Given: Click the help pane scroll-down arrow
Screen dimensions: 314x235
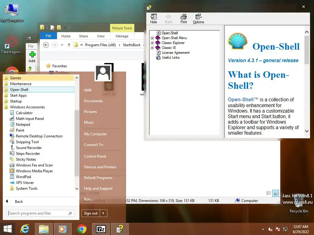Looking at the screenshot, I should click(307, 131).
